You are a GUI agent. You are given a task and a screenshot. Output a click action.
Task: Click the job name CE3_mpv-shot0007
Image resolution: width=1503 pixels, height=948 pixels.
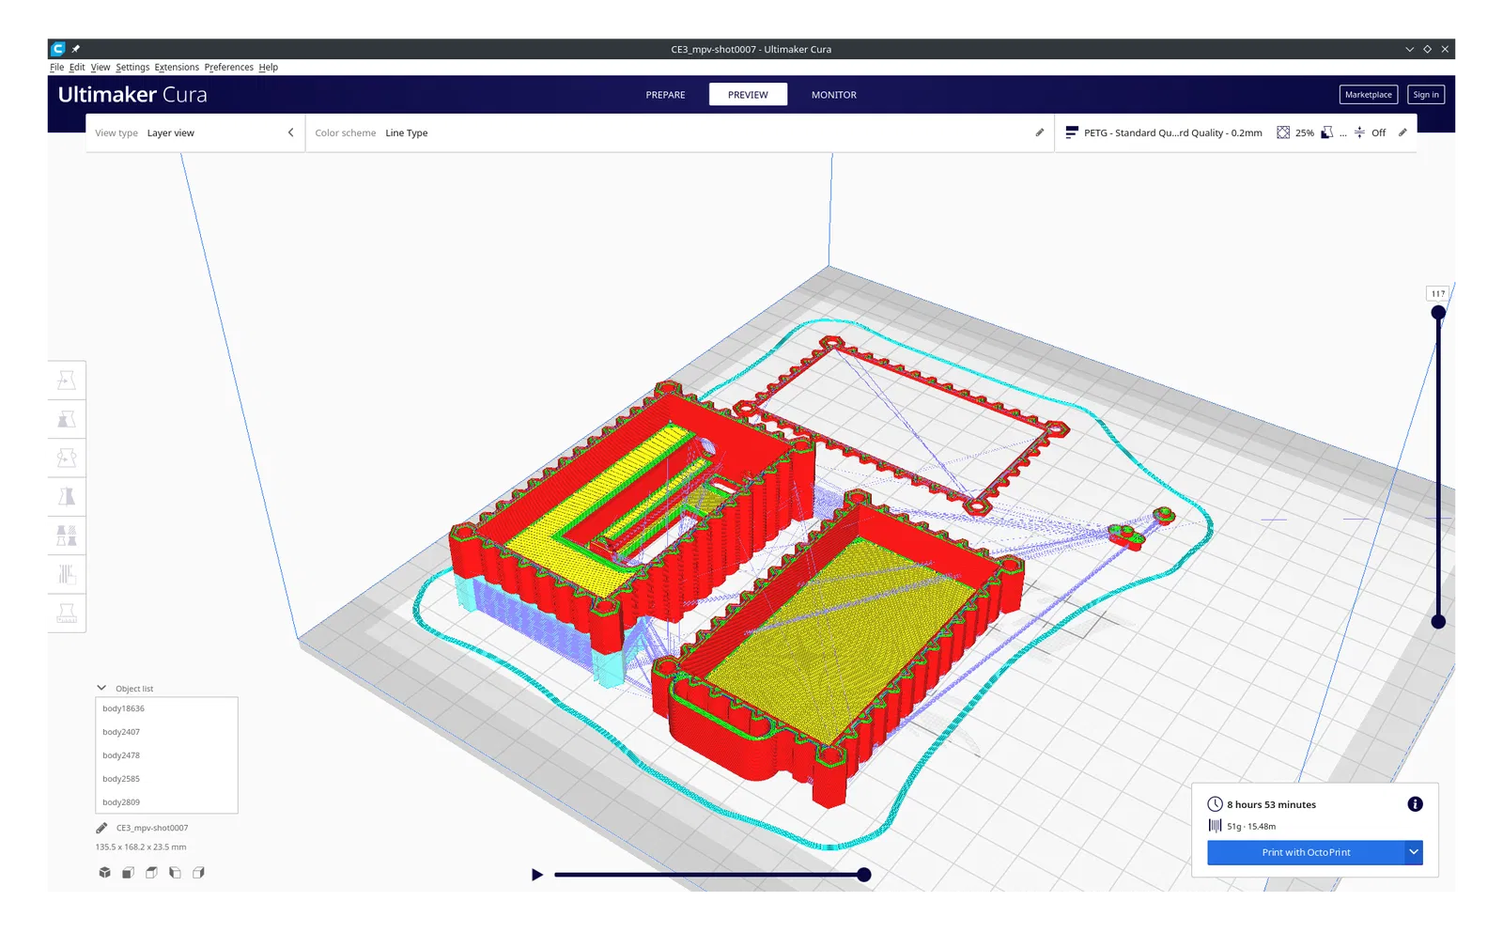[152, 829]
